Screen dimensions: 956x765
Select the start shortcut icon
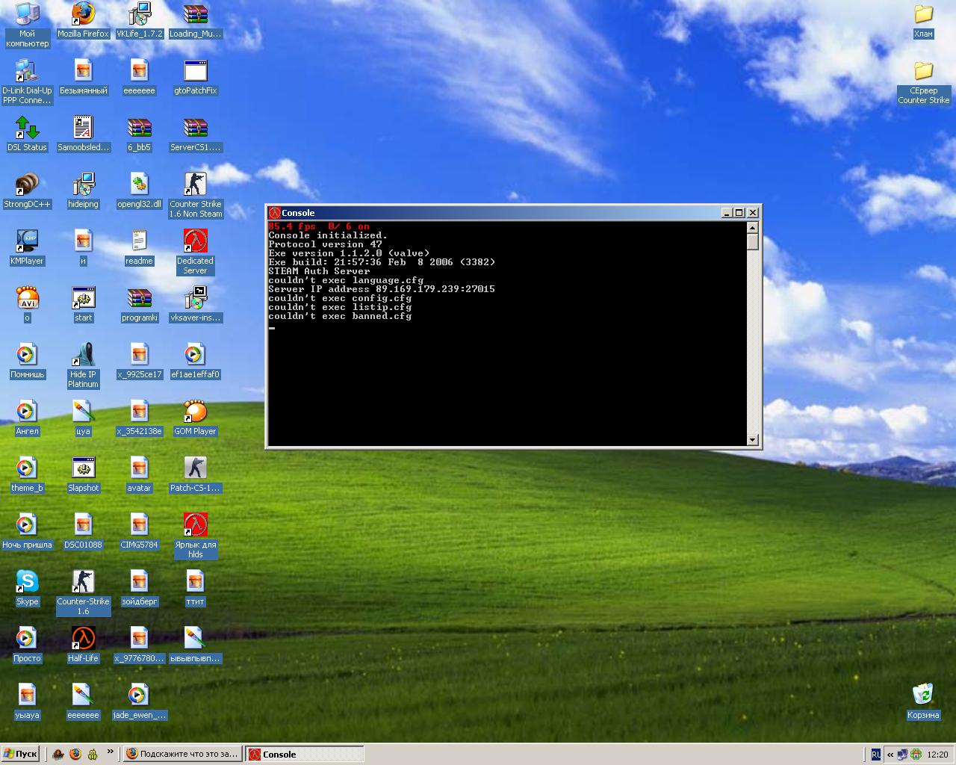click(83, 304)
